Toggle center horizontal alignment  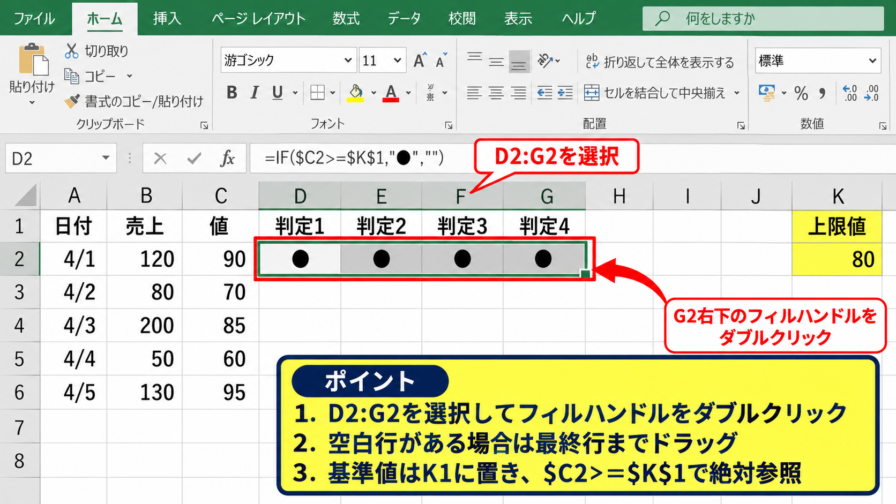[496, 93]
